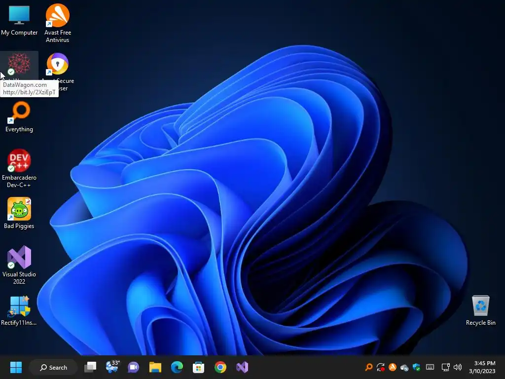Open the weather widget showing 33°
The image size is (505, 379).
112,367
